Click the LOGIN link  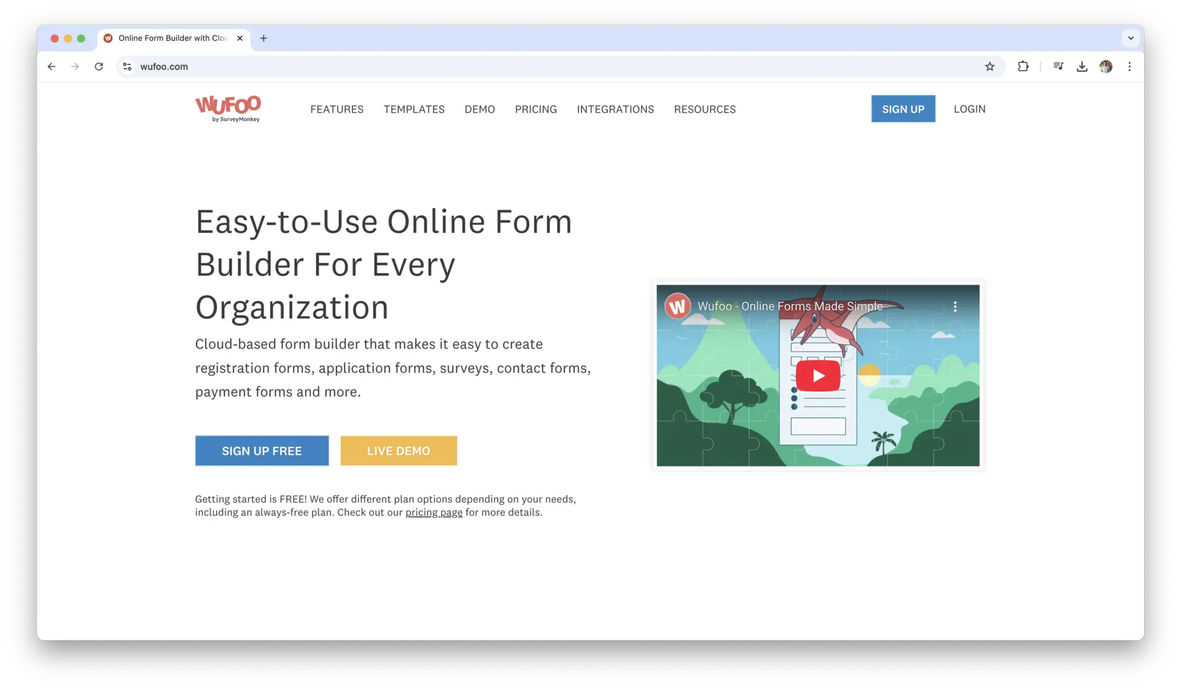[970, 109]
